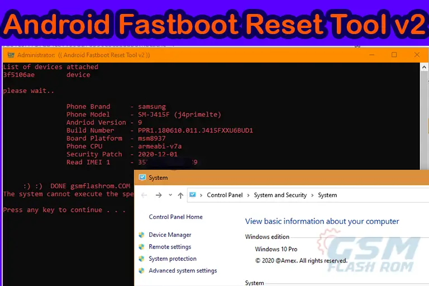Go back in the System window

144,195
